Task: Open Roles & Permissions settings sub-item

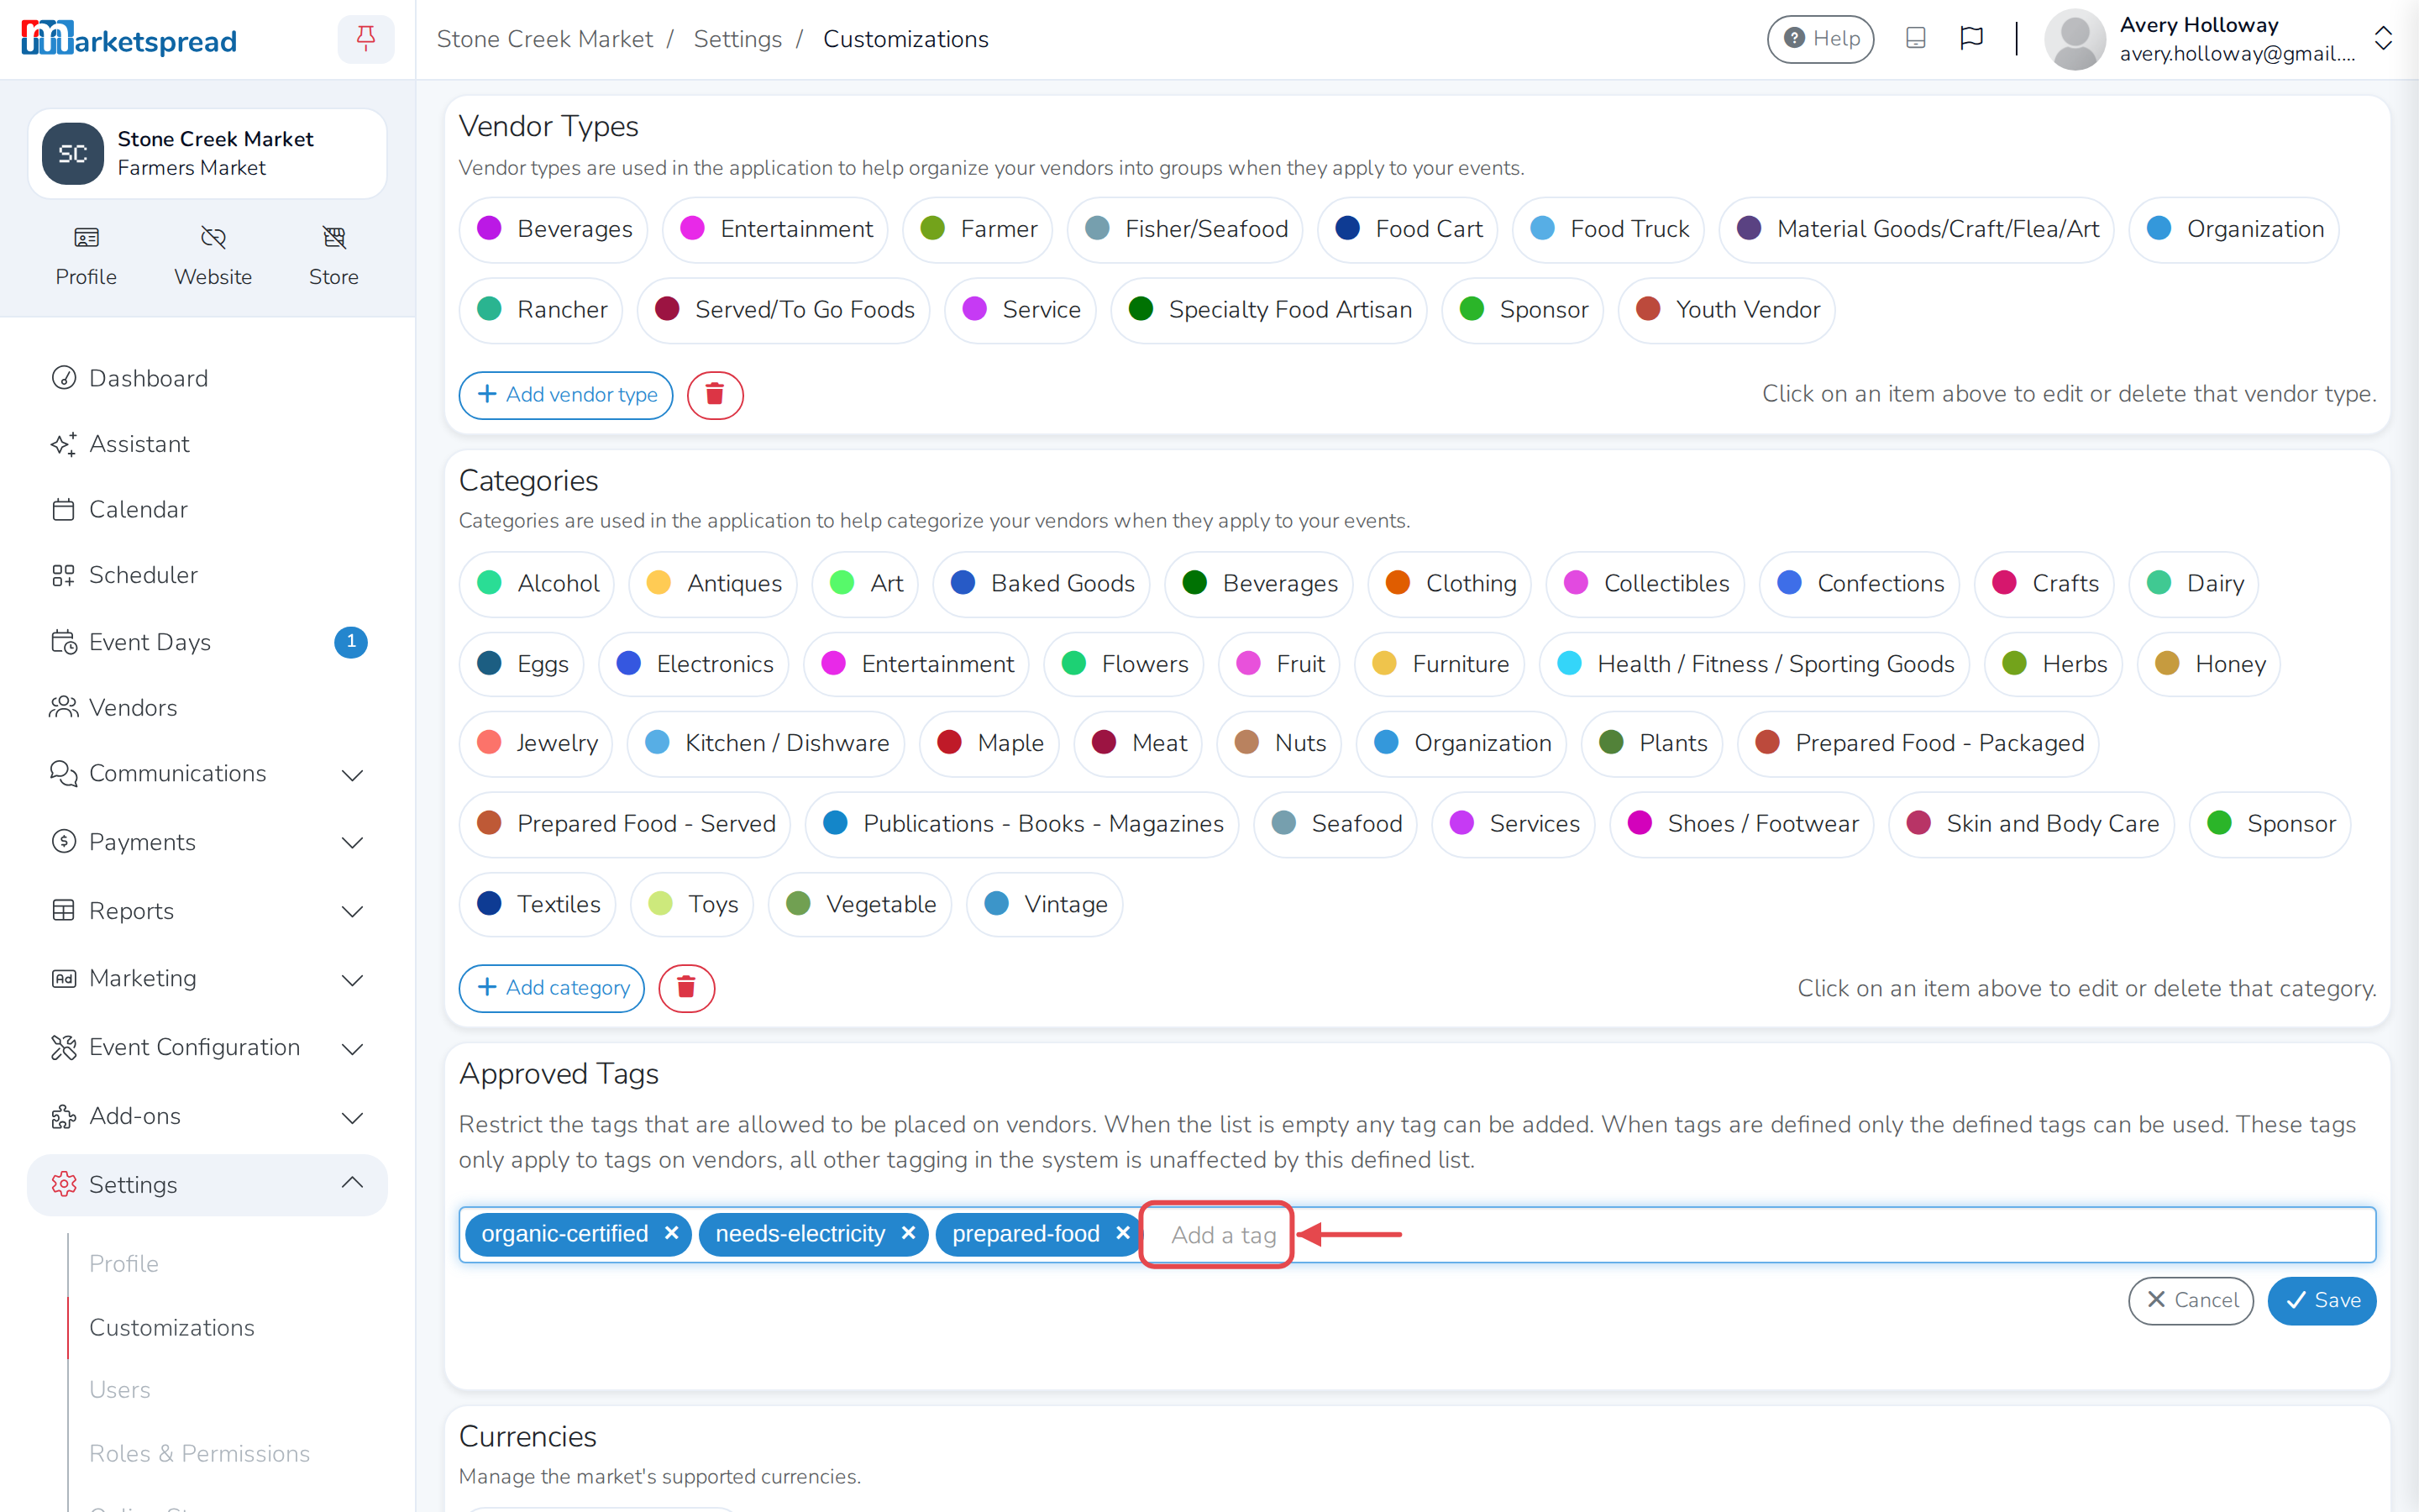Action: pyautogui.click(x=199, y=1453)
